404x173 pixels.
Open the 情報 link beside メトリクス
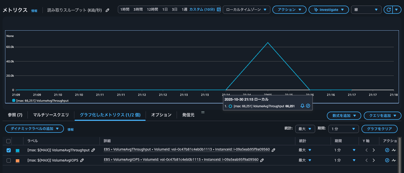point(34,11)
